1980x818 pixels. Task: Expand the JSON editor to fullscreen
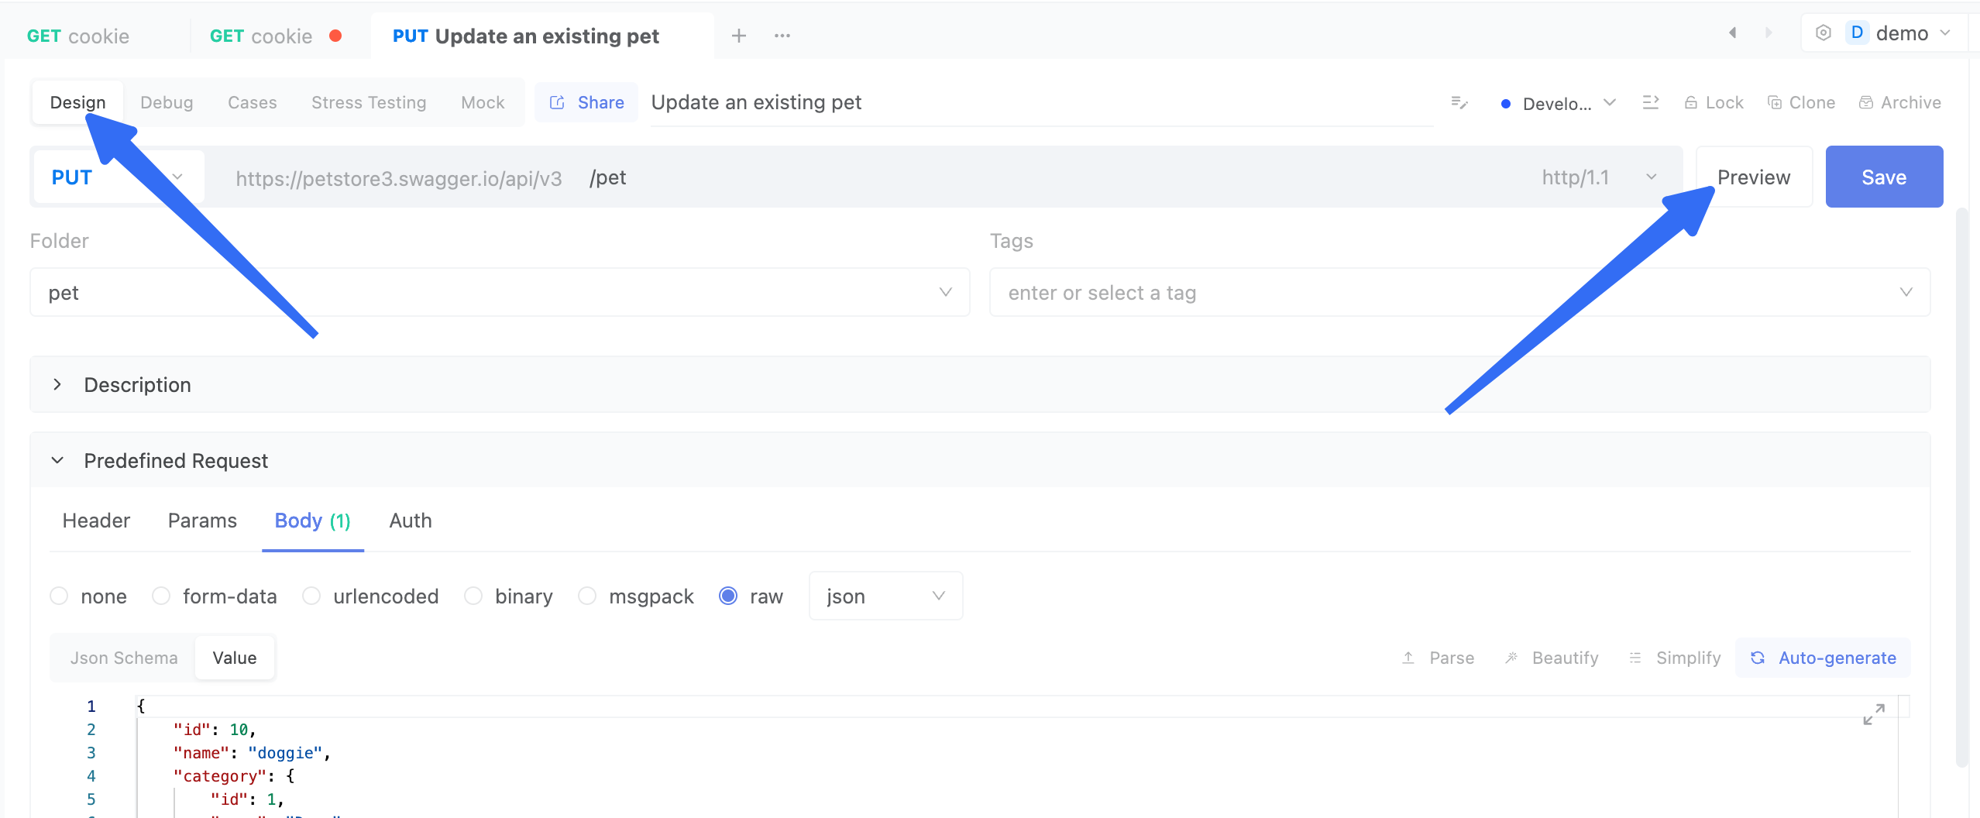(1874, 714)
